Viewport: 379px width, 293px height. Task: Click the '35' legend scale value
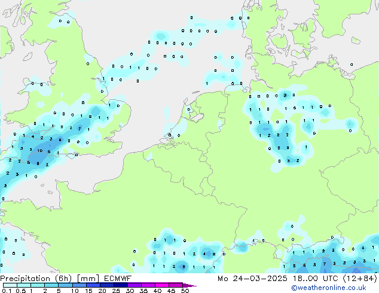point(143,291)
